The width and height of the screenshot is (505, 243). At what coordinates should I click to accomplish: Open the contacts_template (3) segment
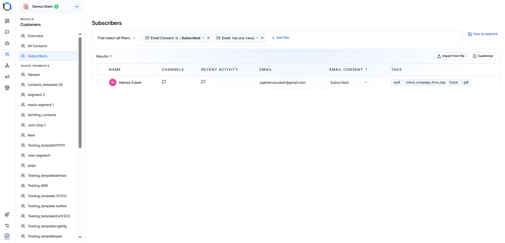coord(48,85)
